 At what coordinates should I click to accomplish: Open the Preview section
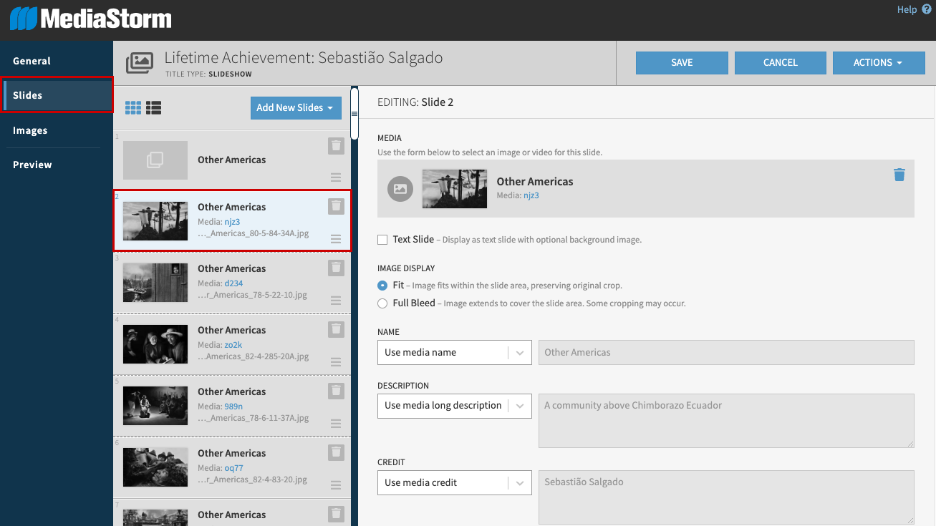click(x=32, y=165)
